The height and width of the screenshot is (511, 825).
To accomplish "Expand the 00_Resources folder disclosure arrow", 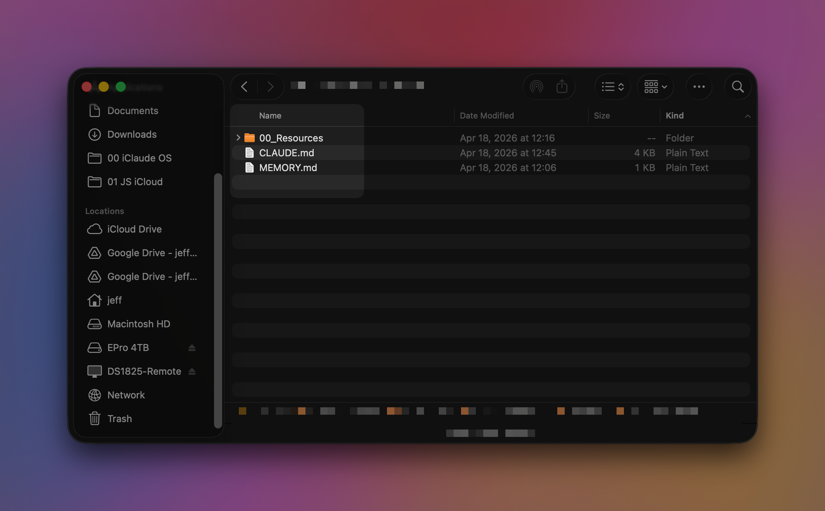I will 238,138.
